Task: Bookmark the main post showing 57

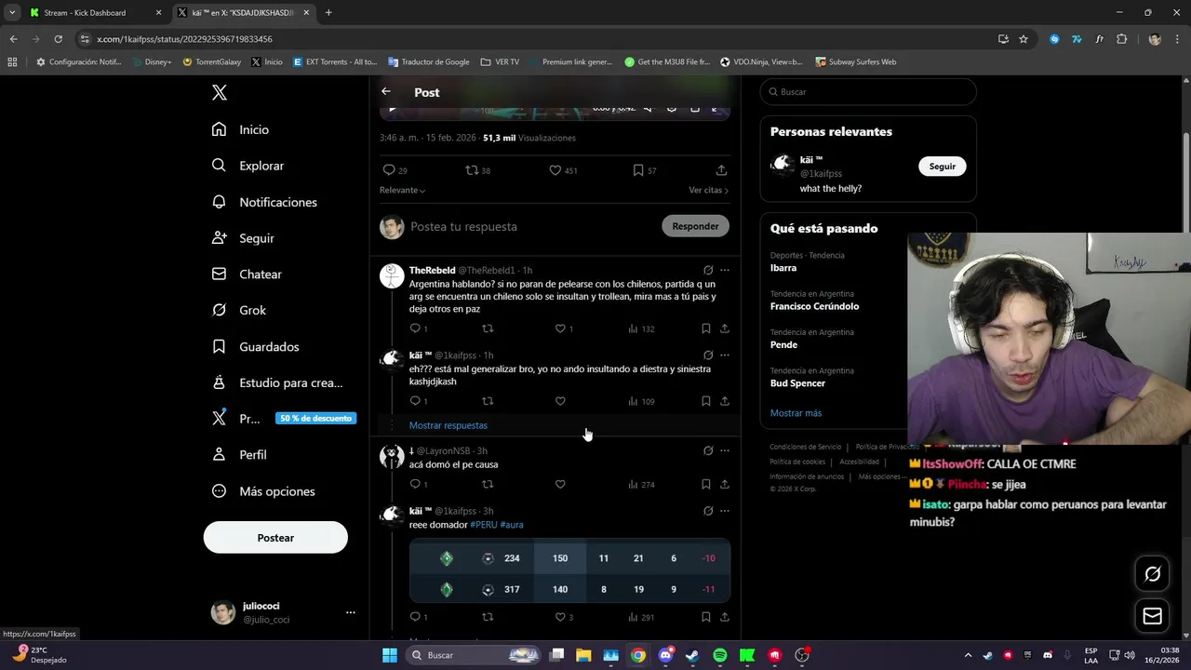Action: 645,170
